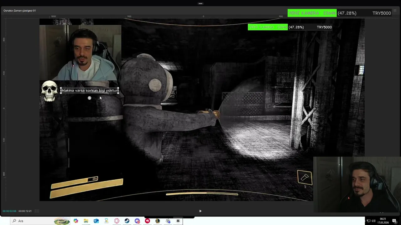Select the skull sticker in the preview
The image size is (401, 225).
tap(49, 91)
